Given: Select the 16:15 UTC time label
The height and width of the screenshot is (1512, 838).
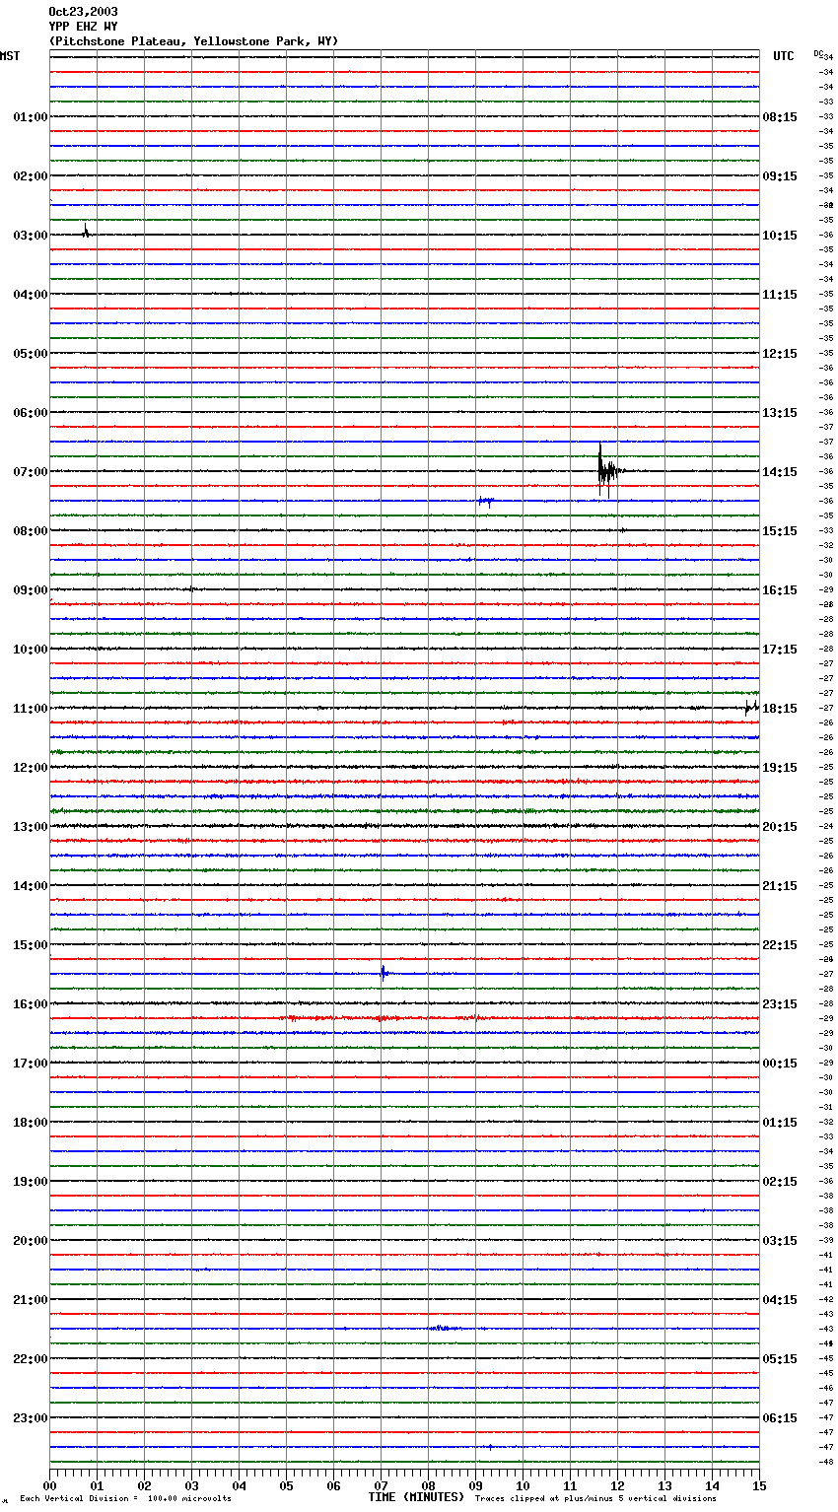Looking at the screenshot, I should pyautogui.click(x=780, y=590).
